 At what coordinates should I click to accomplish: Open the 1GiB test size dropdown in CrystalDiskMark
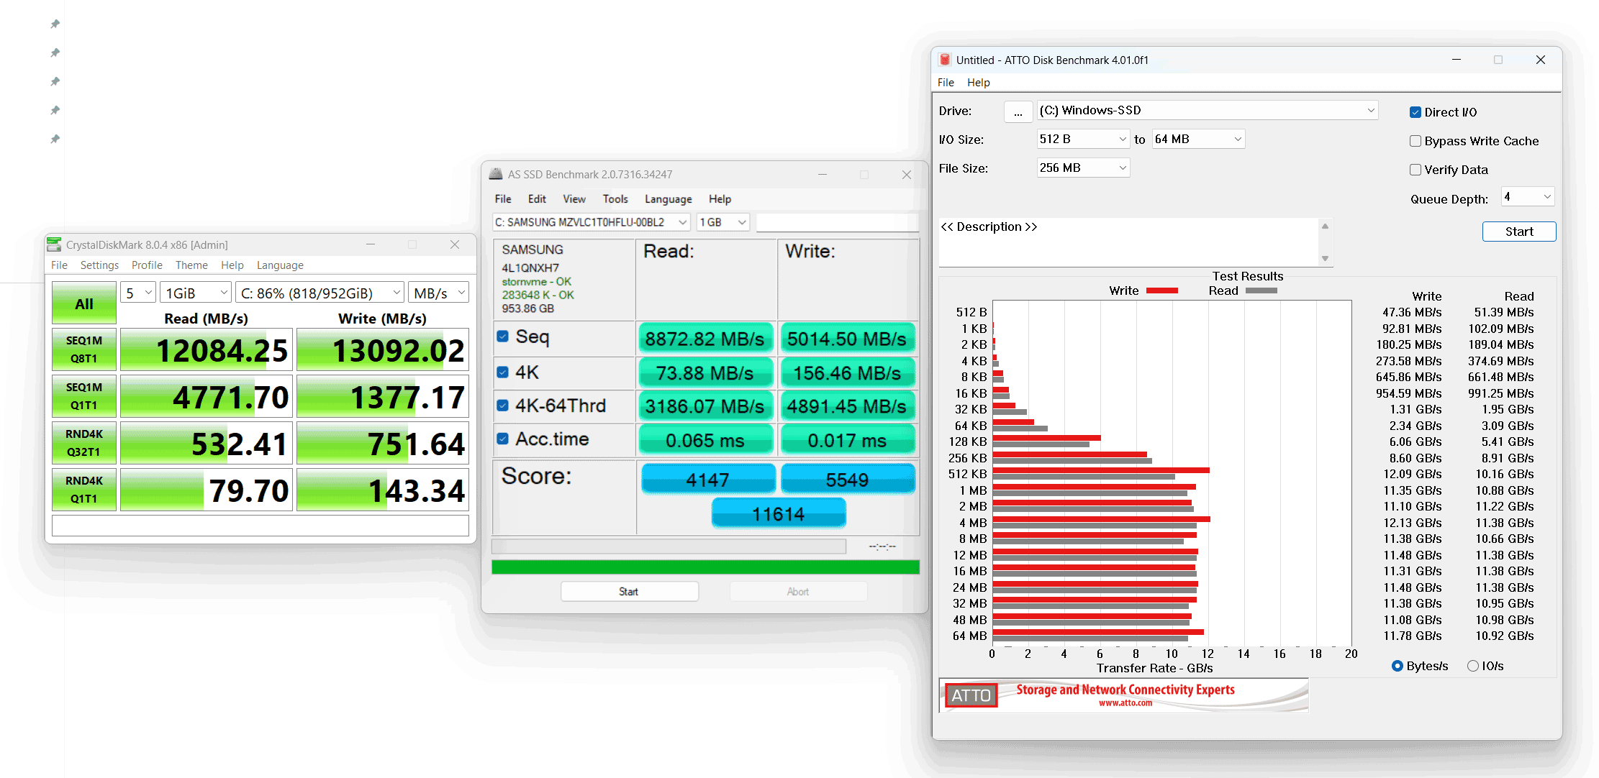pyautogui.click(x=196, y=293)
